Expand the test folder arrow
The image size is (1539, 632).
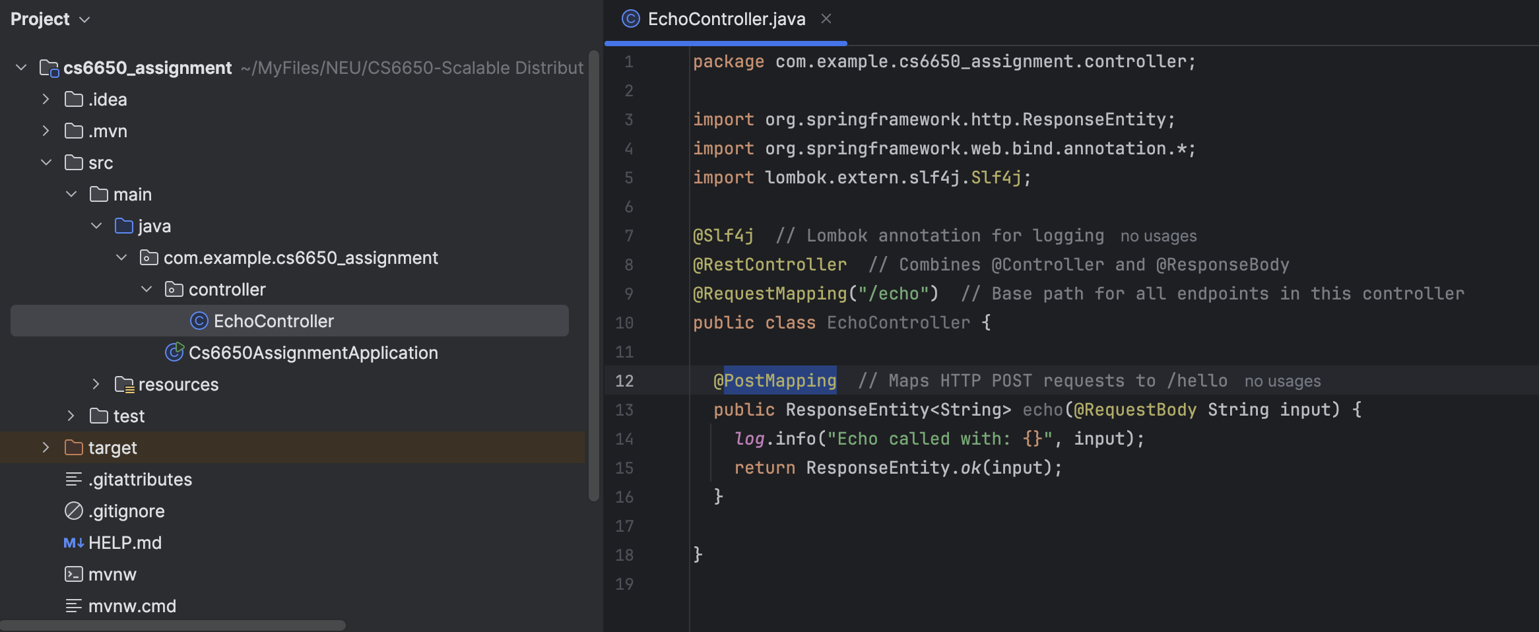pos(71,416)
